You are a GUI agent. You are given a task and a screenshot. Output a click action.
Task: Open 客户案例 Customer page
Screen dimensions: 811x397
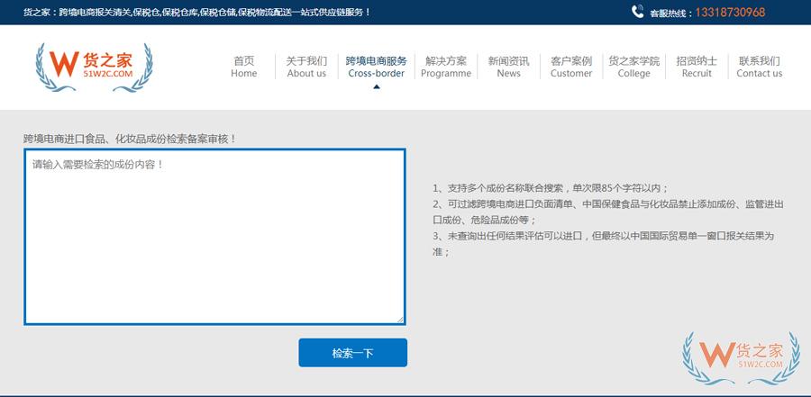[x=571, y=67]
